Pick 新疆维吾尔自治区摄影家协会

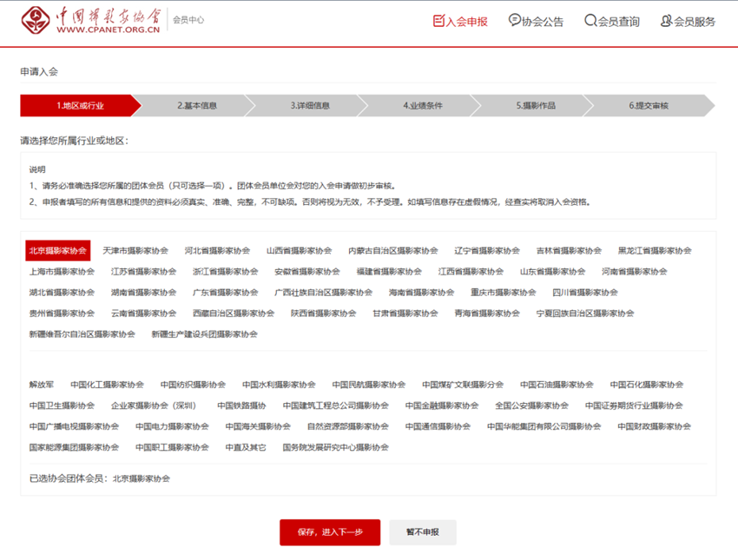pos(82,334)
